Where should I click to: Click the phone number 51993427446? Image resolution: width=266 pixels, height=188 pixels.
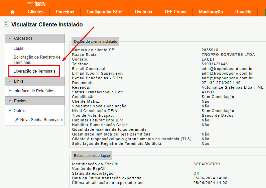215,64
